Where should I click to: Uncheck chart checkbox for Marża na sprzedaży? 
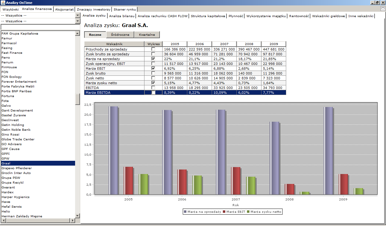point(153,59)
